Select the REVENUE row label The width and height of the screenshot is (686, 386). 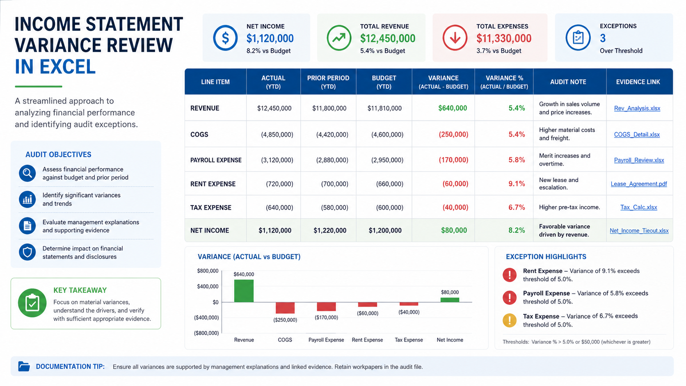coord(205,108)
